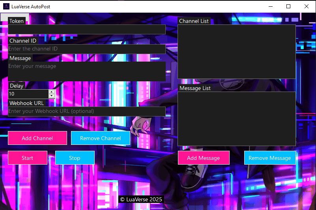Click the © LuaVerse 2025 copyright text
Screen dimensions: 316x210
[x=141, y=199]
